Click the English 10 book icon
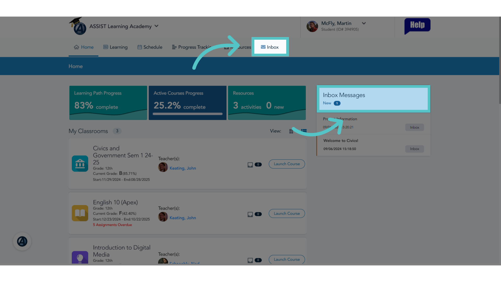Image resolution: width=501 pixels, height=282 pixels. point(80,213)
